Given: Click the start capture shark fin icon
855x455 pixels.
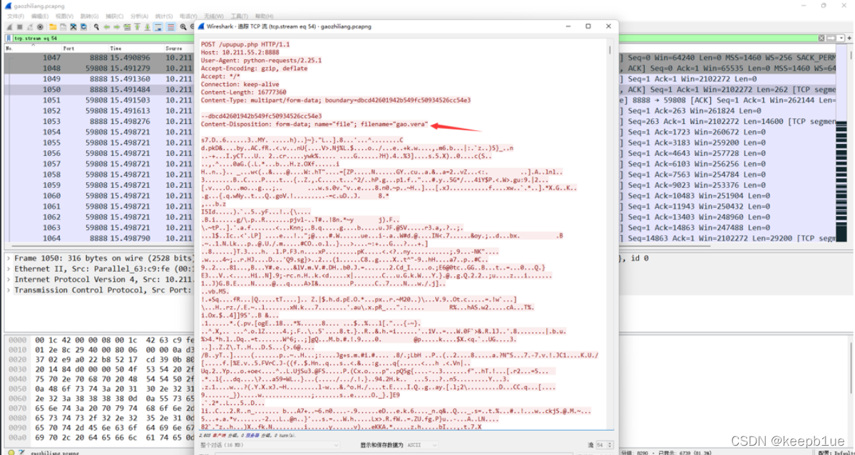Looking at the screenshot, I should 9,27.
